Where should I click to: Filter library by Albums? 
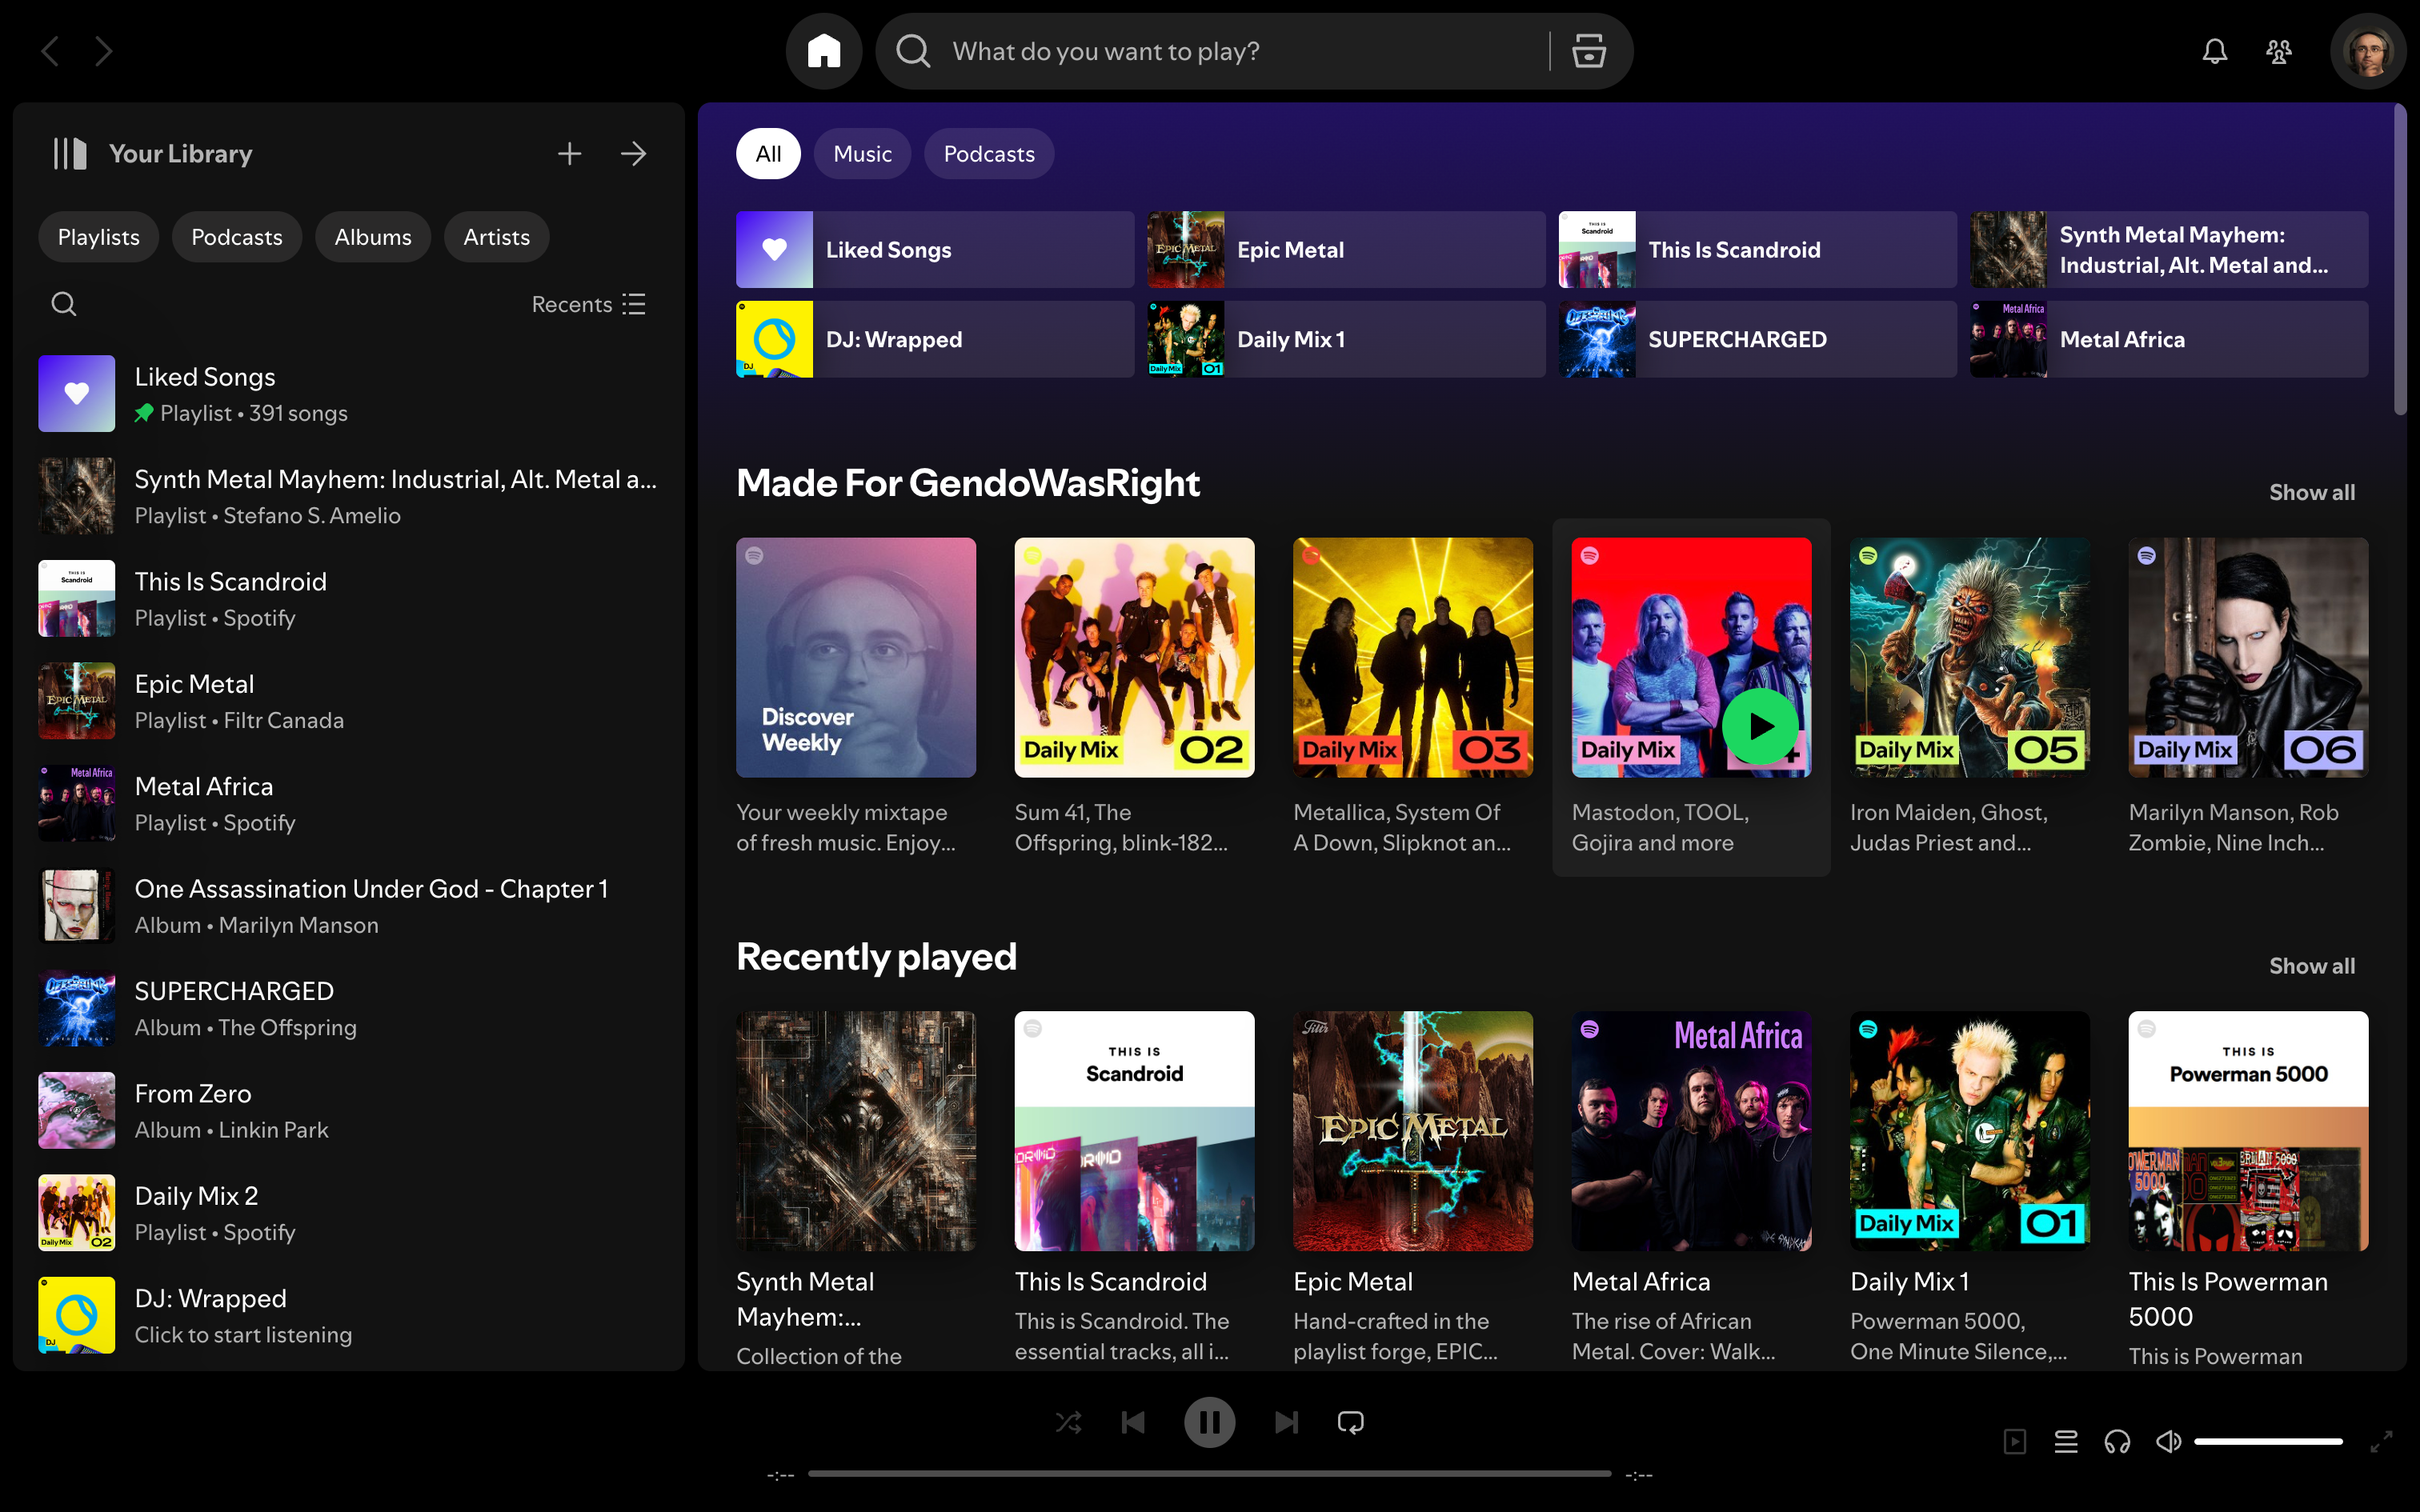373,237
